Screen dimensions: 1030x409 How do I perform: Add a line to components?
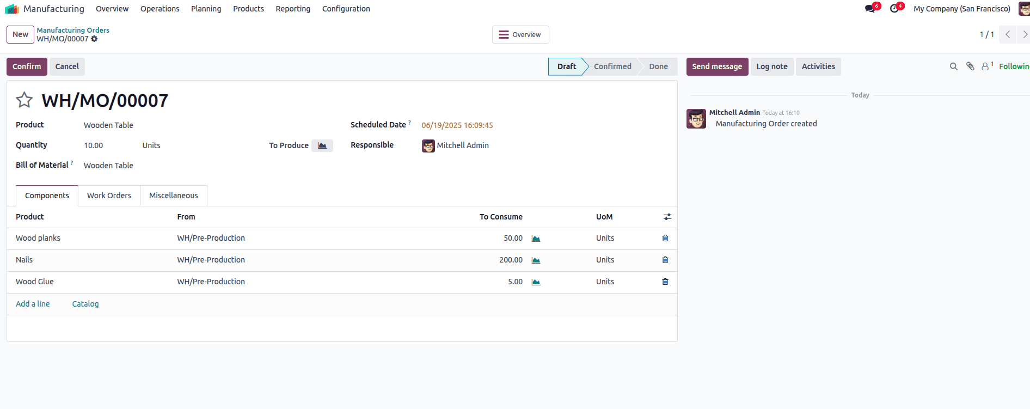33,304
